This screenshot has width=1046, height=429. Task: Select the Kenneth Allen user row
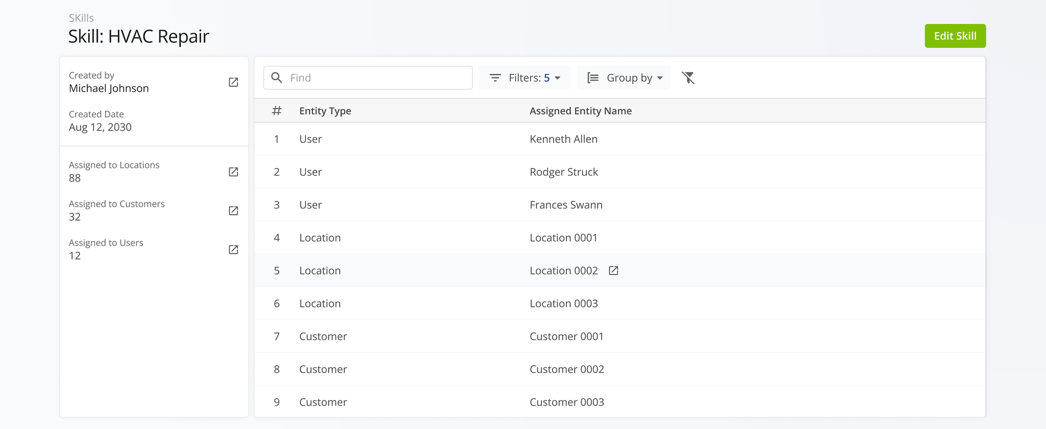[x=563, y=139]
